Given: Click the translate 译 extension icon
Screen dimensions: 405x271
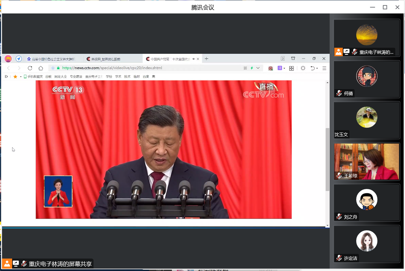Looking at the screenshot, I should [279, 68].
